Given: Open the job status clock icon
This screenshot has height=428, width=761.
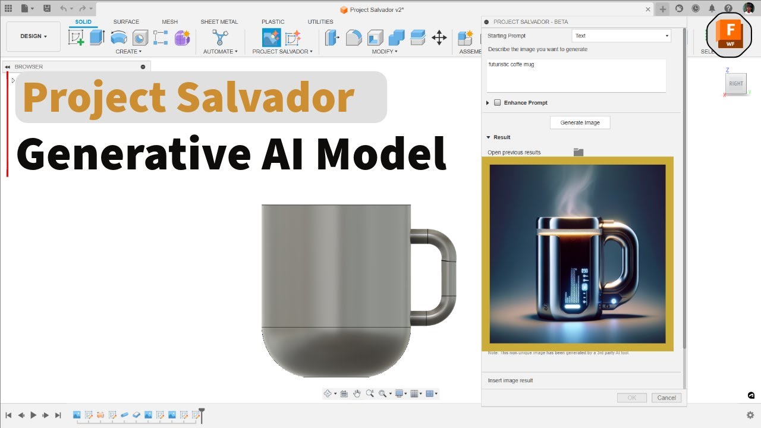Looking at the screenshot, I should point(696,8).
